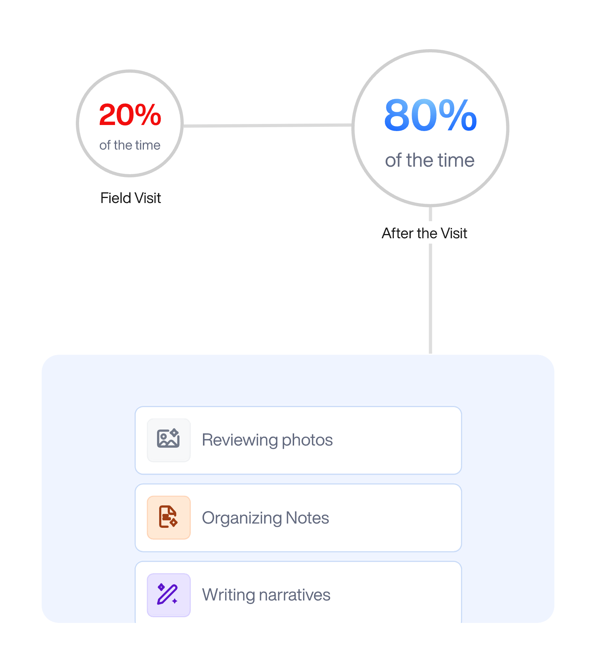Click "of the time" under 20%
This screenshot has width=595, height=671.
point(130,145)
